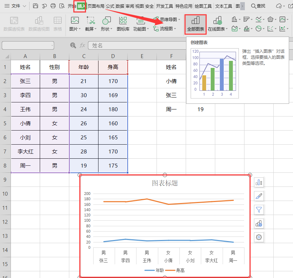Click the 查找 search button
Viewport: 293px width, 278px height.
click(x=258, y=6)
